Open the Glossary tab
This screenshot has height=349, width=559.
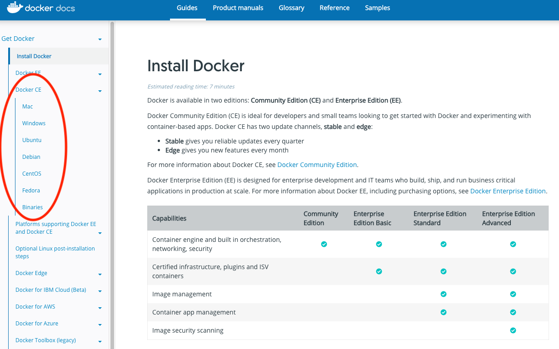(x=291, y=8)
